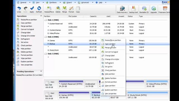179x101 pixels.
Task: Click the Merge toolbar icon
Action: click(x=65, y=10)
